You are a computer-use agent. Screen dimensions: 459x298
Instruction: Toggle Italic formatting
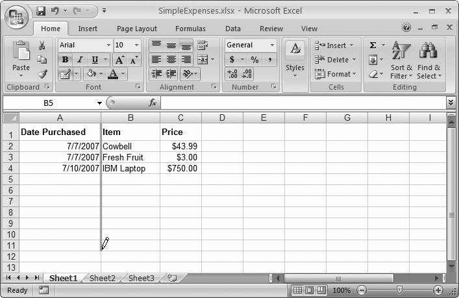click(x=80, y=60)
